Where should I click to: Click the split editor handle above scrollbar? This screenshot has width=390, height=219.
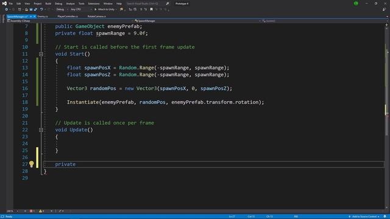pos(386,24)
